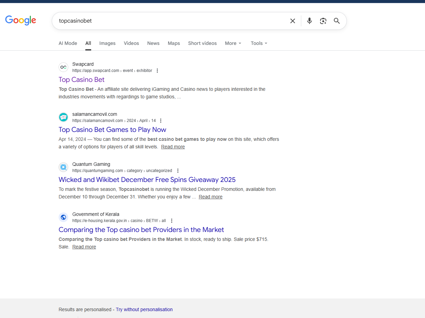Switch to News tab

153,43
